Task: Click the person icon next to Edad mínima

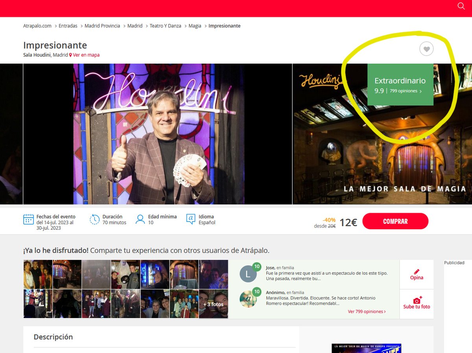Action: pyautogui.click(x=140, y=219)
